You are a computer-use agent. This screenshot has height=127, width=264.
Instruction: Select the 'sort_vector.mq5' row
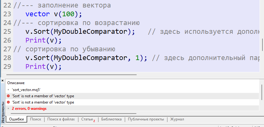click(132, 90)
